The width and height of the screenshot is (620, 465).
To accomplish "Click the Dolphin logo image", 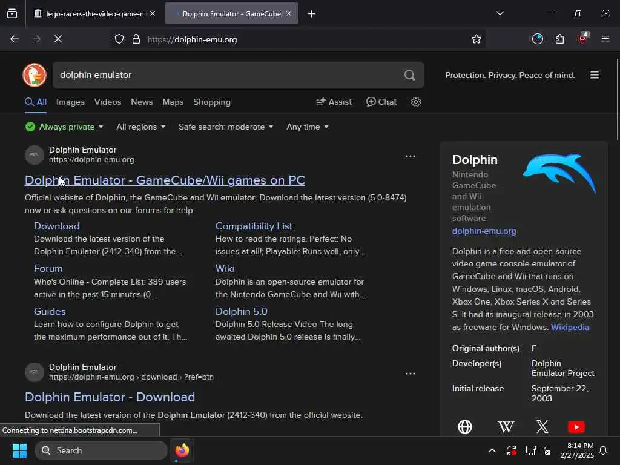I will point(559,173).
